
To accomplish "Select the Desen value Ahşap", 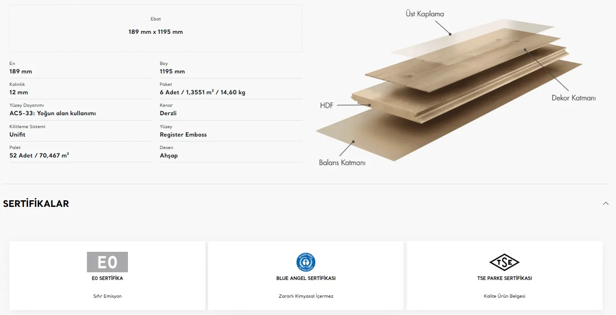I will [x=169, y=156].
